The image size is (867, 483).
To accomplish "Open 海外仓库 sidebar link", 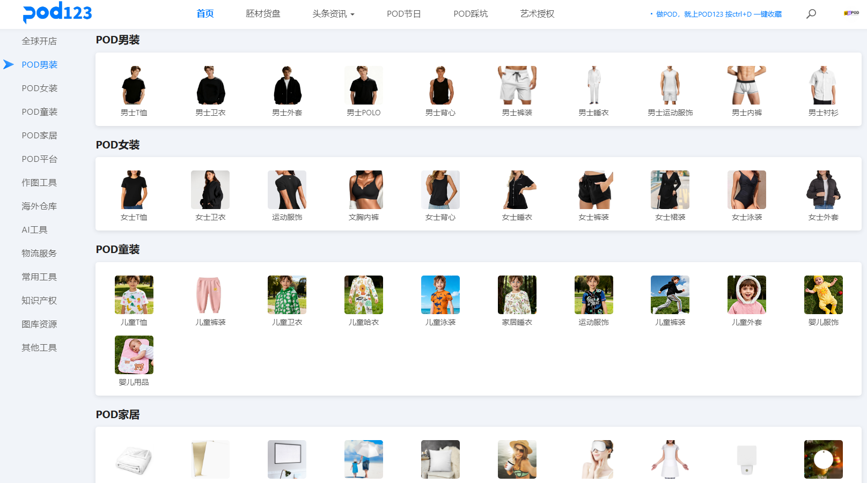I will pos(39,206).
